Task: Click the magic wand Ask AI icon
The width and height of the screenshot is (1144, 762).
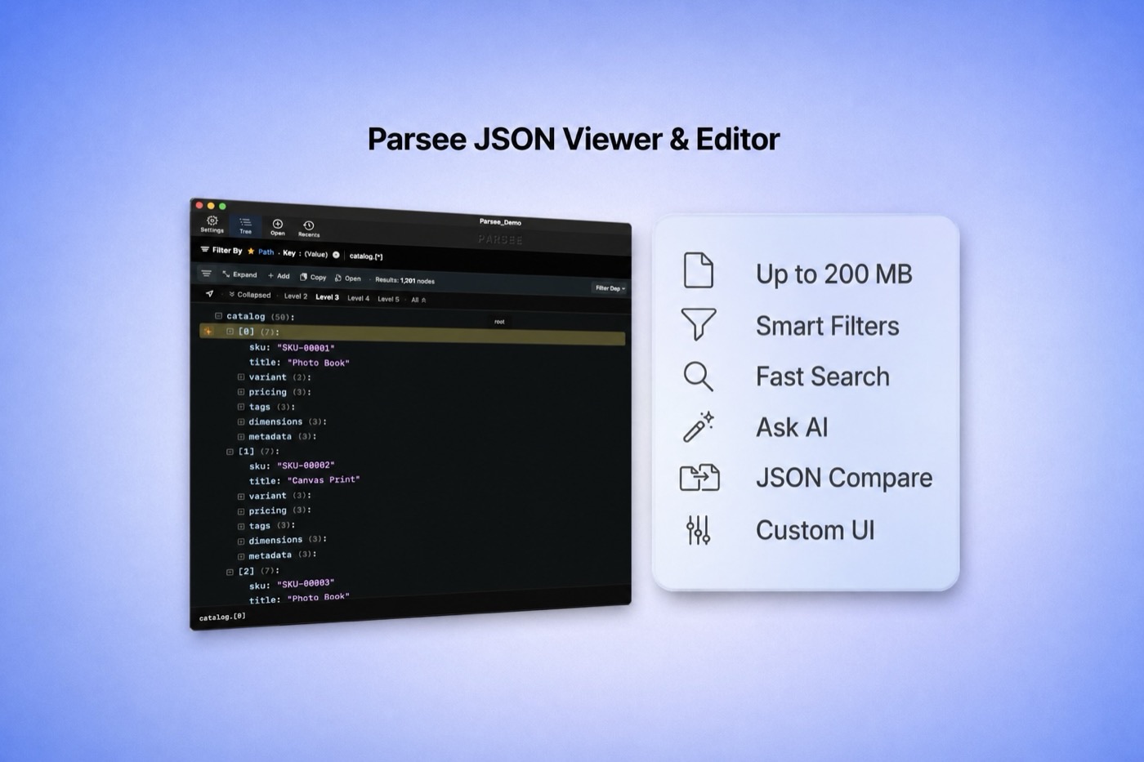Action: coord(699,426)
